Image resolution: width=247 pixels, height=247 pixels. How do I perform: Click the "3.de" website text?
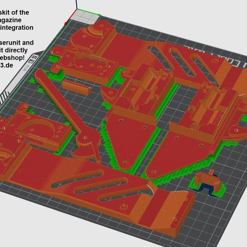click(7, 65)
